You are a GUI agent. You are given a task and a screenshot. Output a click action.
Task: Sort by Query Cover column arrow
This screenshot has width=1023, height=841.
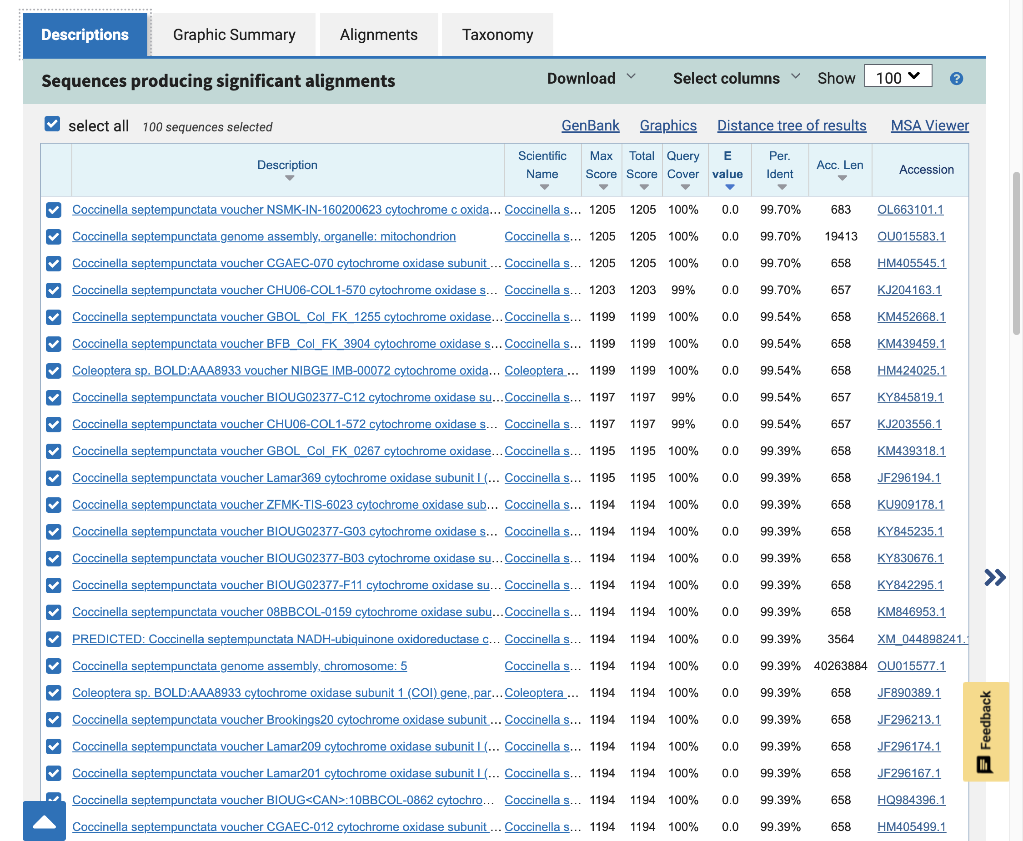click(685, 187)
